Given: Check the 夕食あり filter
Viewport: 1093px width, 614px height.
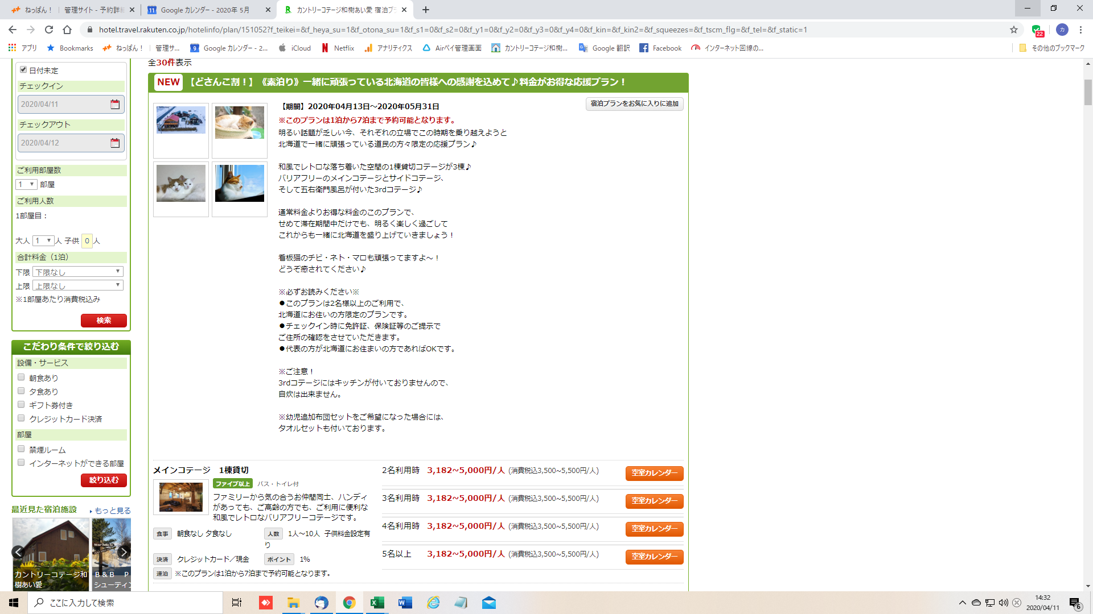Looking at the screenshot, I should pos(21,391).
